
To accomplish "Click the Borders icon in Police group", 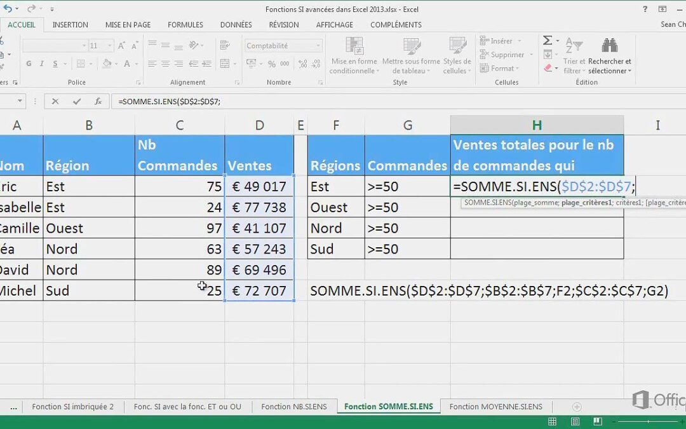I will (81, 64).
